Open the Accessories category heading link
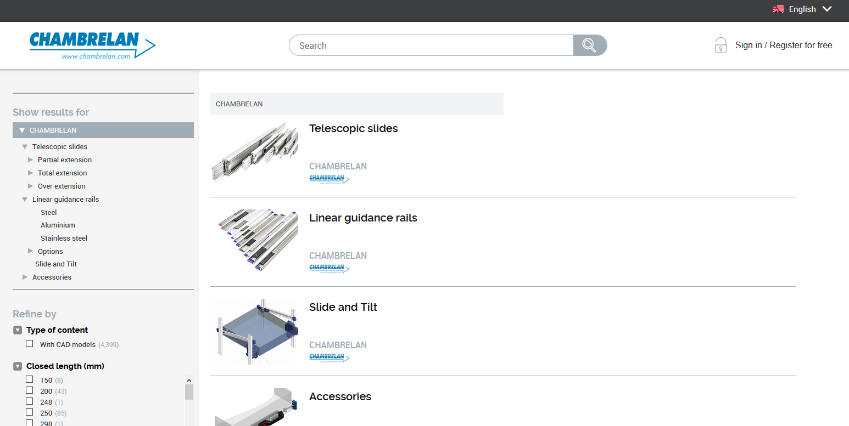849x426 pixels. (340, 396)
